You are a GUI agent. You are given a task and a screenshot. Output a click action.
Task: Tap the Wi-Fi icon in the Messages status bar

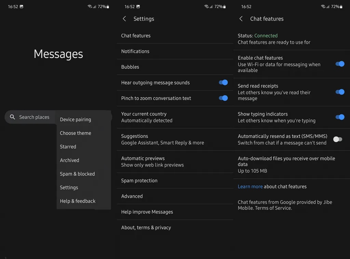point(90,6)
